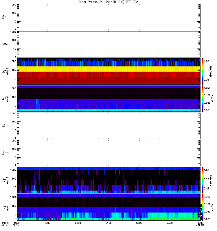The image size is (217, 231).
Task: Click the 0.100 value on thc scm1 color bar
Action: 207,204
